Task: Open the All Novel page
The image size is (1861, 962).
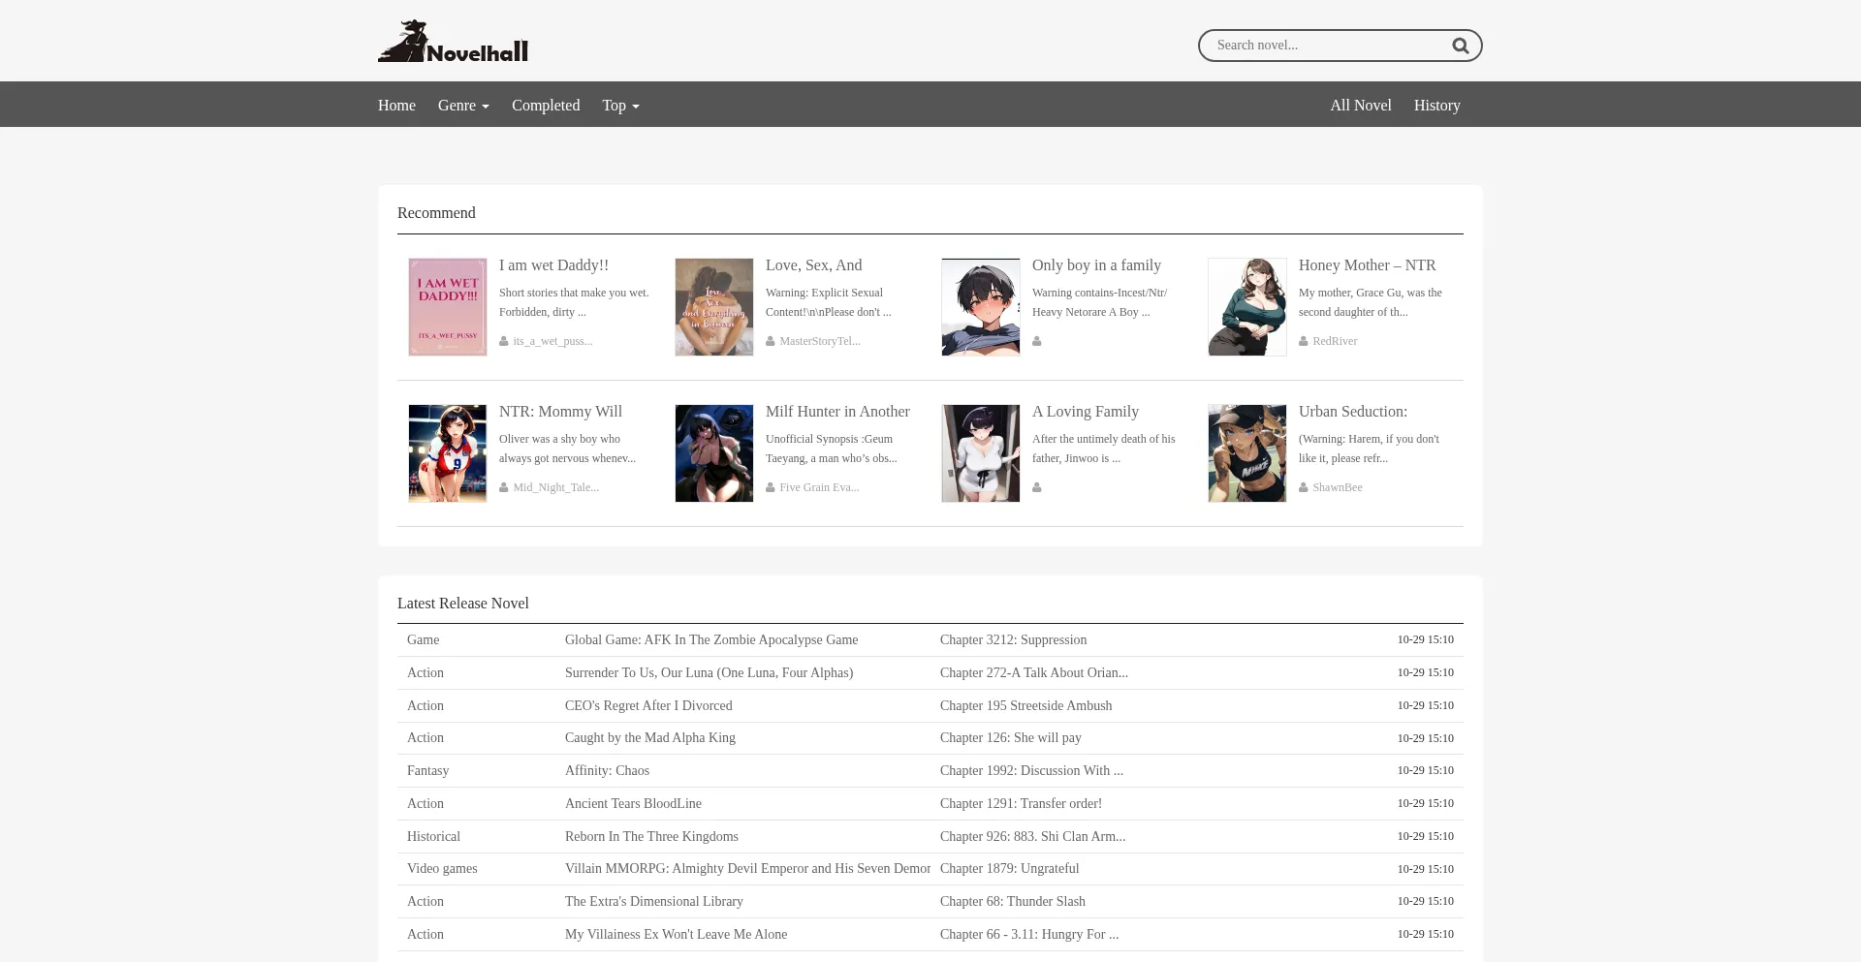Action: pos(1360,106)
